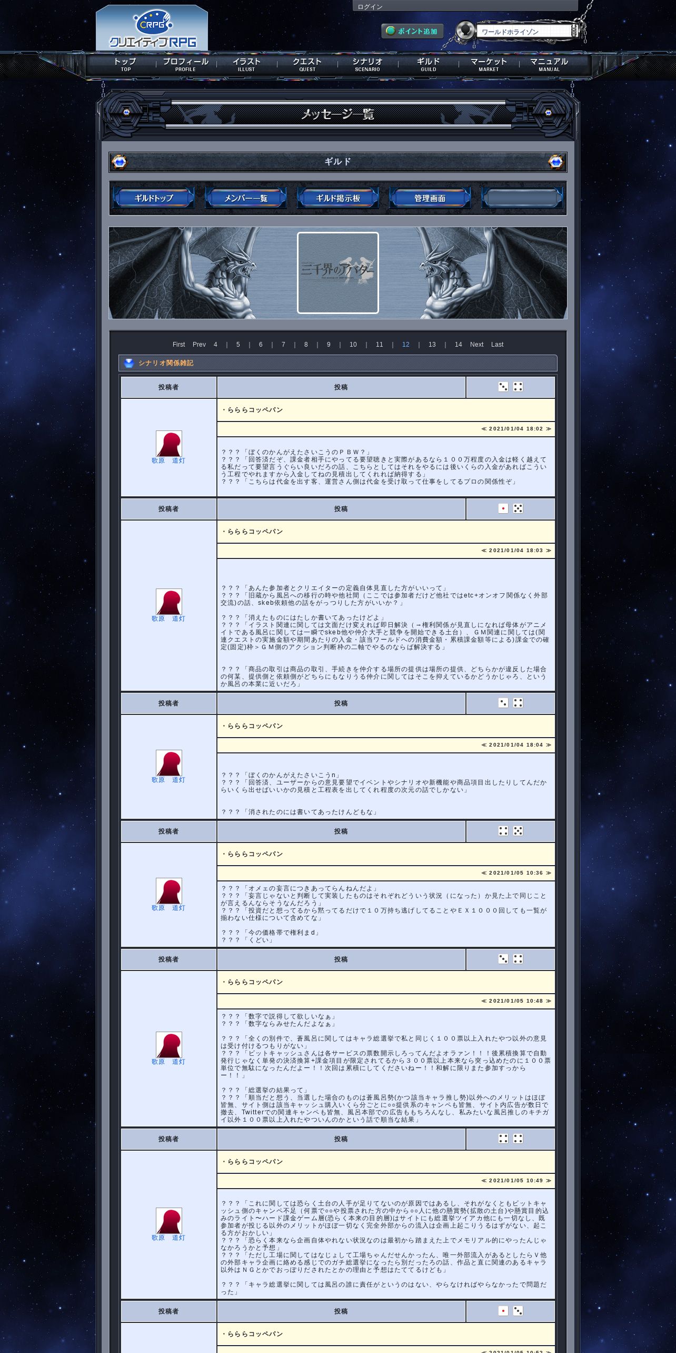Open poster avatar beside the 10:48 post
The image size is (676, 1353).
click(x=169, y=1045)
